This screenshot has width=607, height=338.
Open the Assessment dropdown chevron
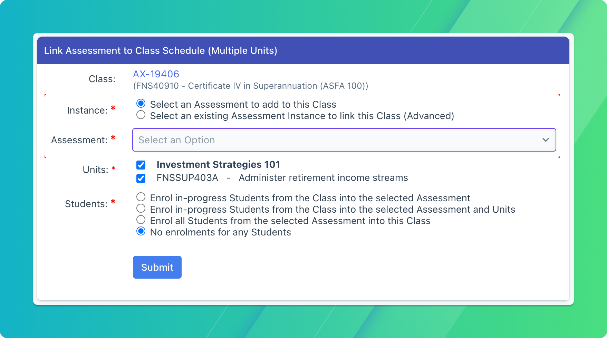[x=546, y=140]
